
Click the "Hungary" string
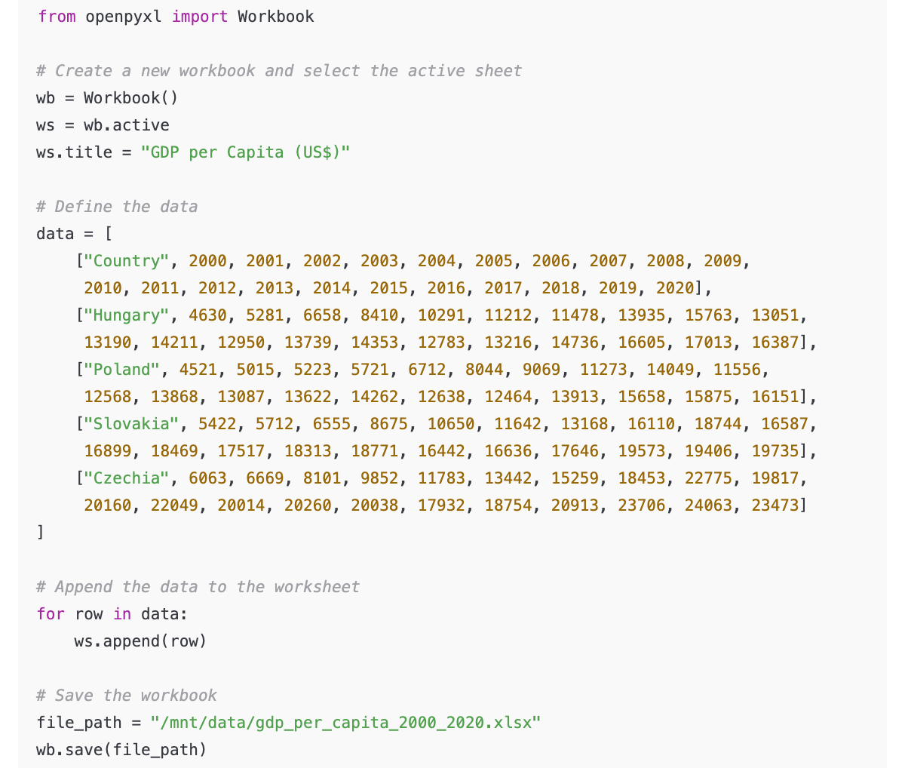tap(127, 315)
